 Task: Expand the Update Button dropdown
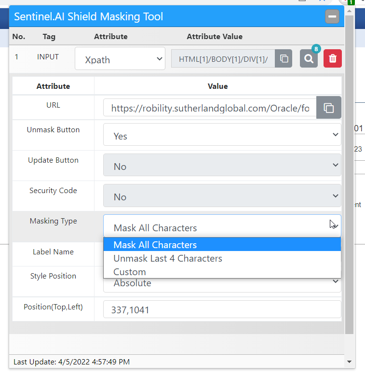(x=222, y=166)
